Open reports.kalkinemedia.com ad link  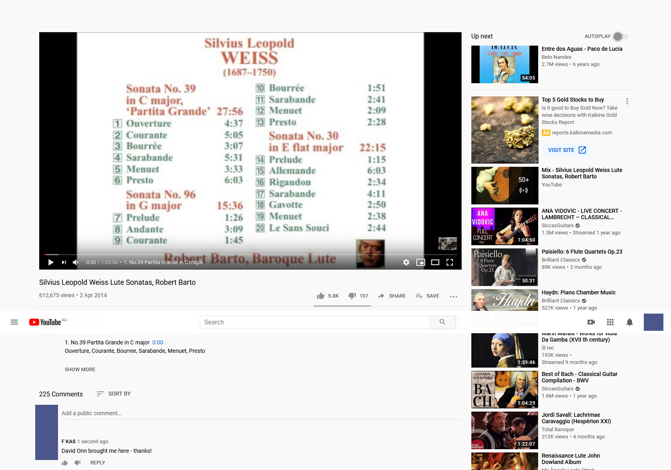[582, 133]
